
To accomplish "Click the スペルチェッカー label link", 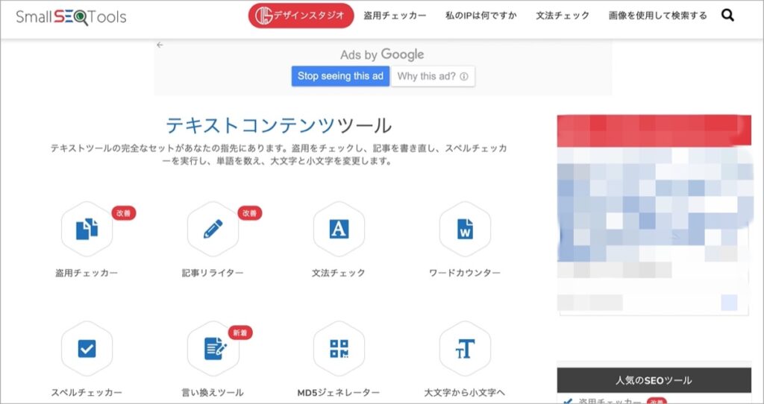I will point(87,392).
